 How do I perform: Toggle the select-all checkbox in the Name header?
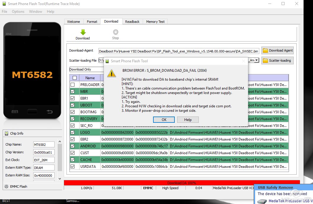click(x=75, y=78)
